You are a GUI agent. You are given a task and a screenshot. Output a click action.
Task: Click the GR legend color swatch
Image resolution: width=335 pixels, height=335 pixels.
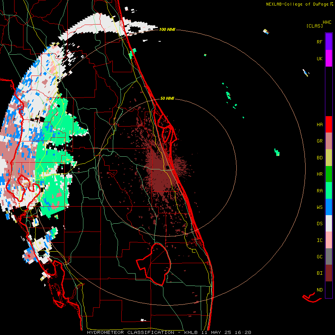[329, 141]
